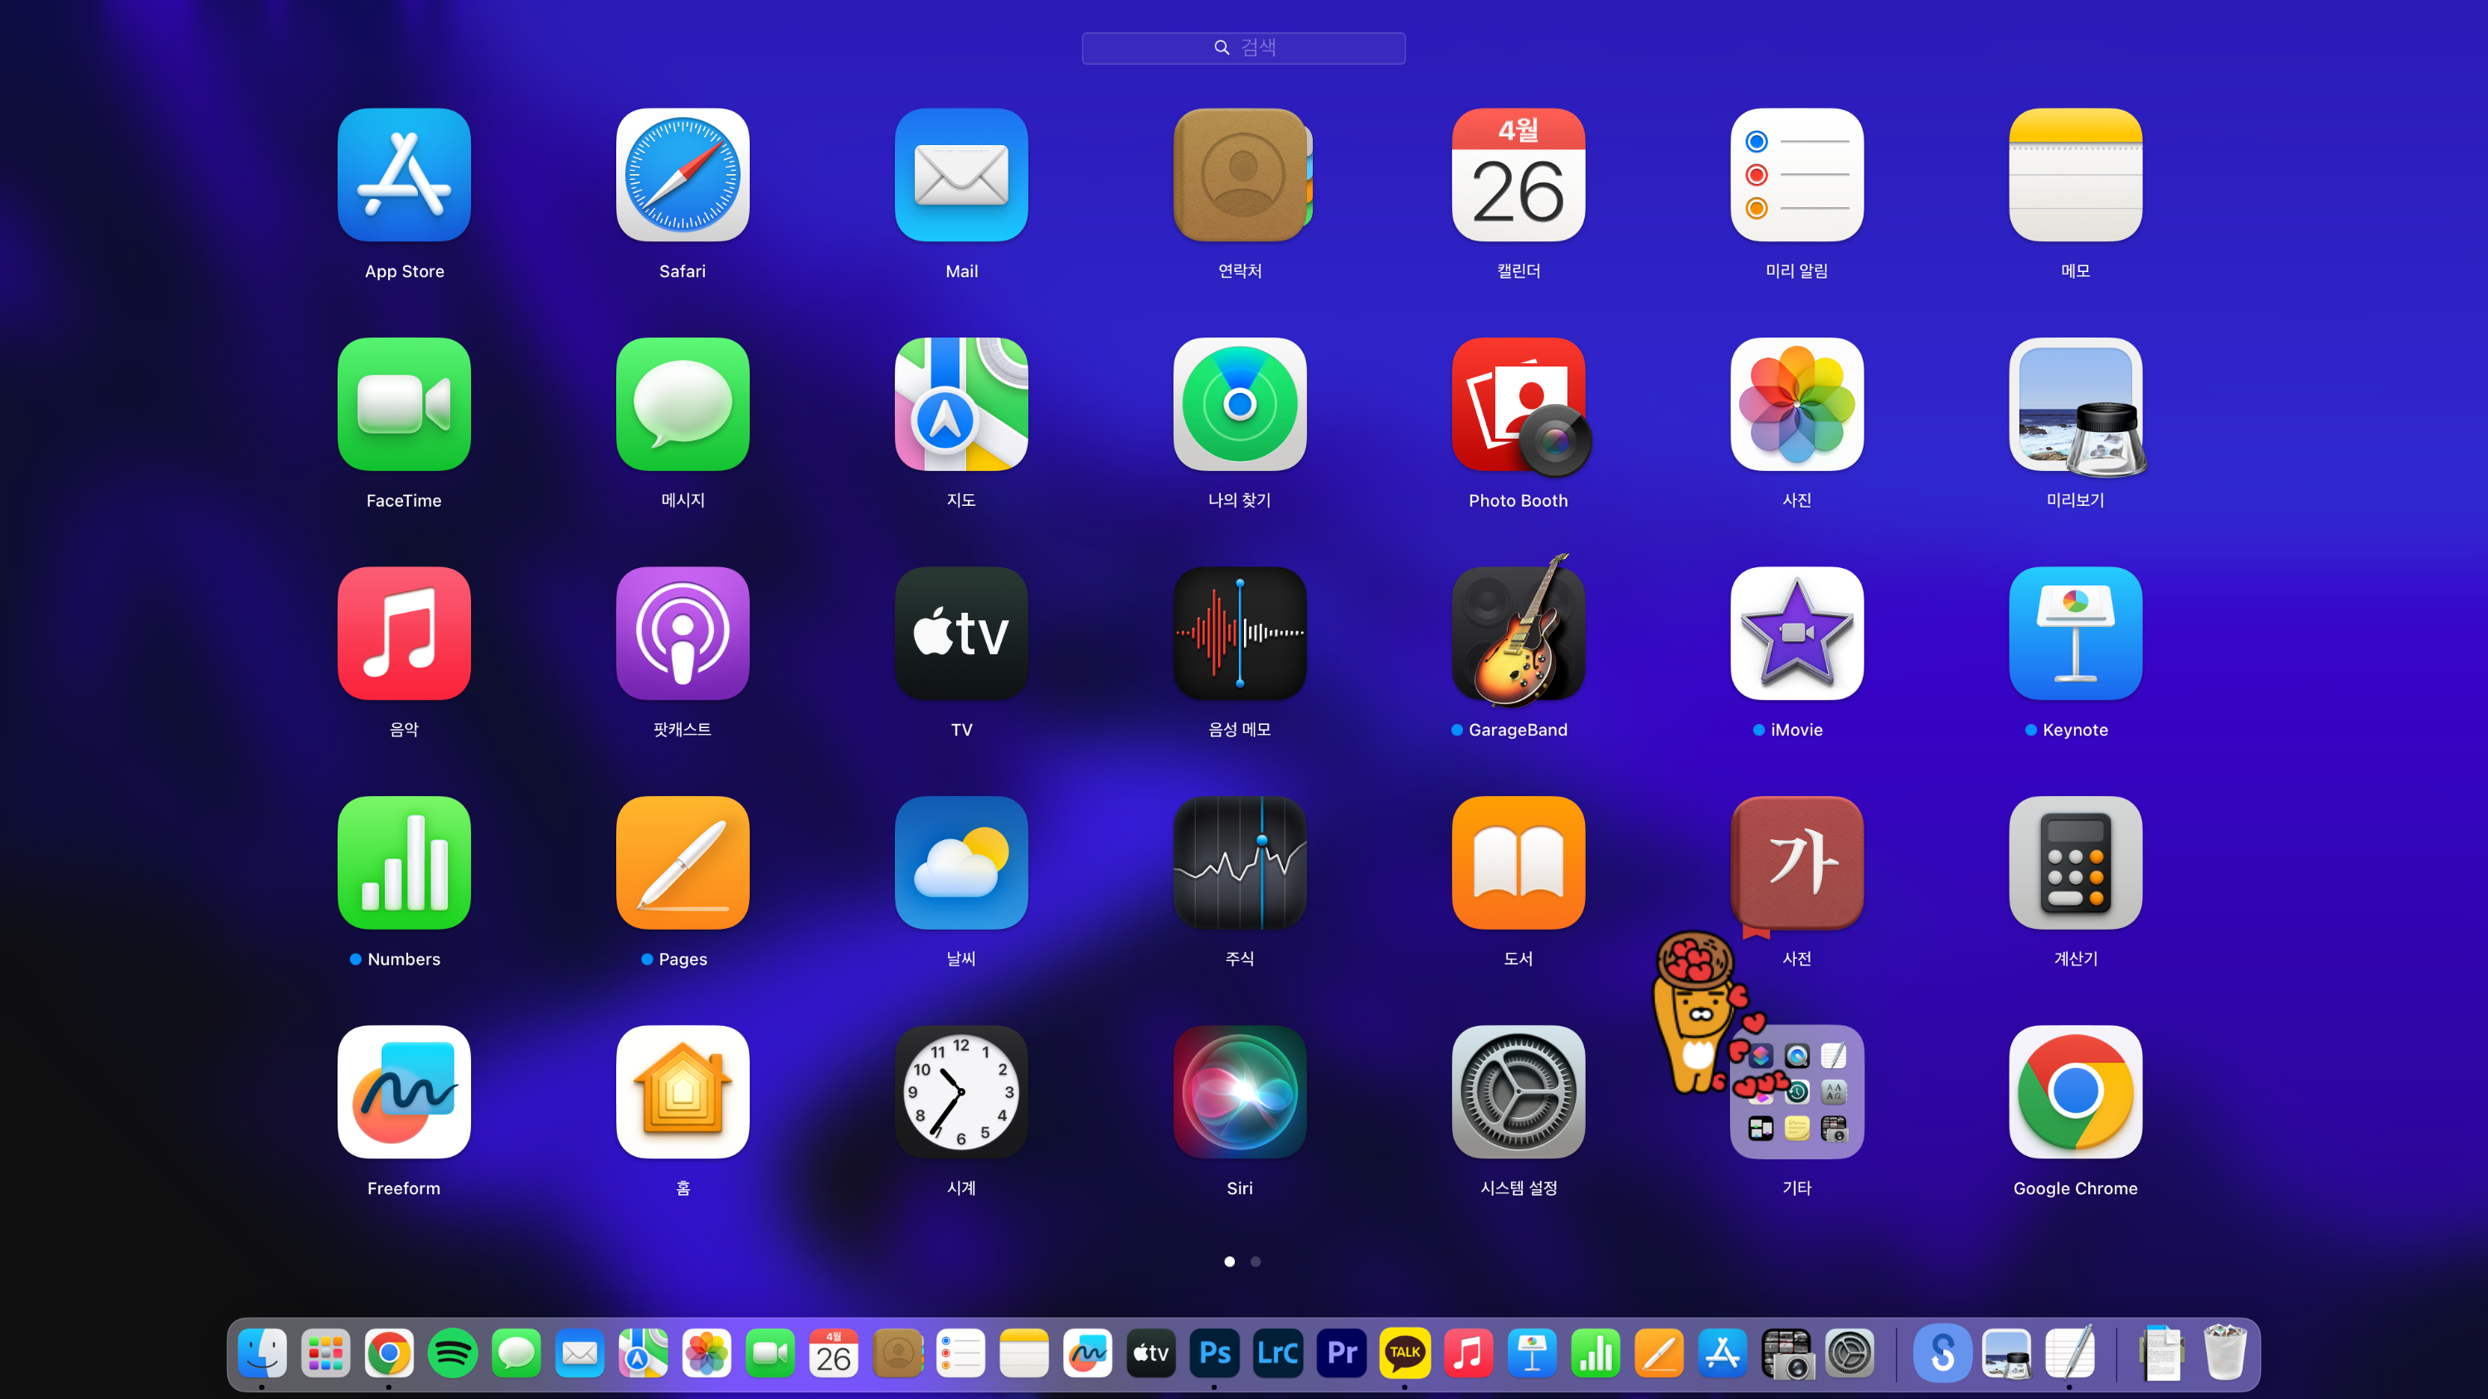Image resolution: width=2488 pixels, height=1399 pixels.
Task: Launch the Freeform app
Action: tap(404, 1092)
